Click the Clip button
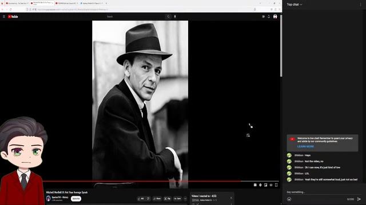 coord(167,199)
